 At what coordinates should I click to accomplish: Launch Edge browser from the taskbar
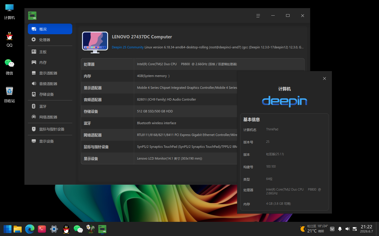coord(30,229)
